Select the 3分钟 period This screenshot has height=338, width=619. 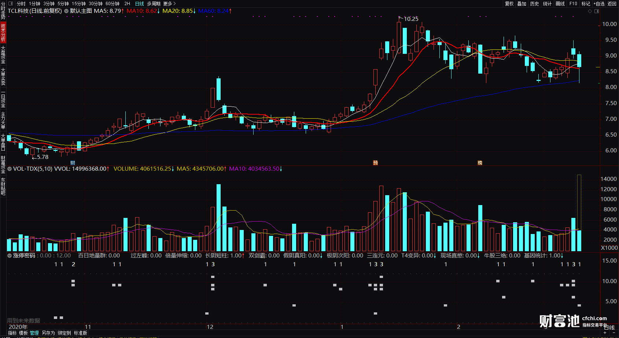[x=49, y=4]
